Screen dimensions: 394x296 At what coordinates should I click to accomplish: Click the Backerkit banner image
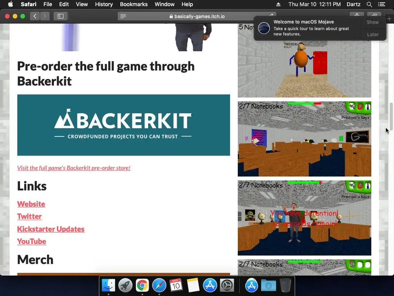(124, 125)
